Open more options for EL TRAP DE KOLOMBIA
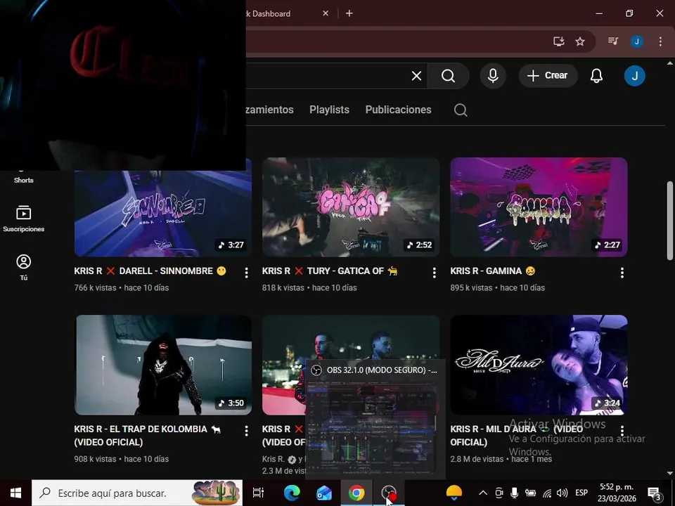Viewport: 675px width, 506px height. [x=246, y=431]
